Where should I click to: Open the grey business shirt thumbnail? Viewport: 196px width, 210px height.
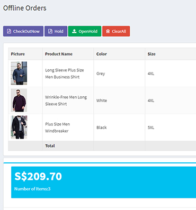[19, 73]
